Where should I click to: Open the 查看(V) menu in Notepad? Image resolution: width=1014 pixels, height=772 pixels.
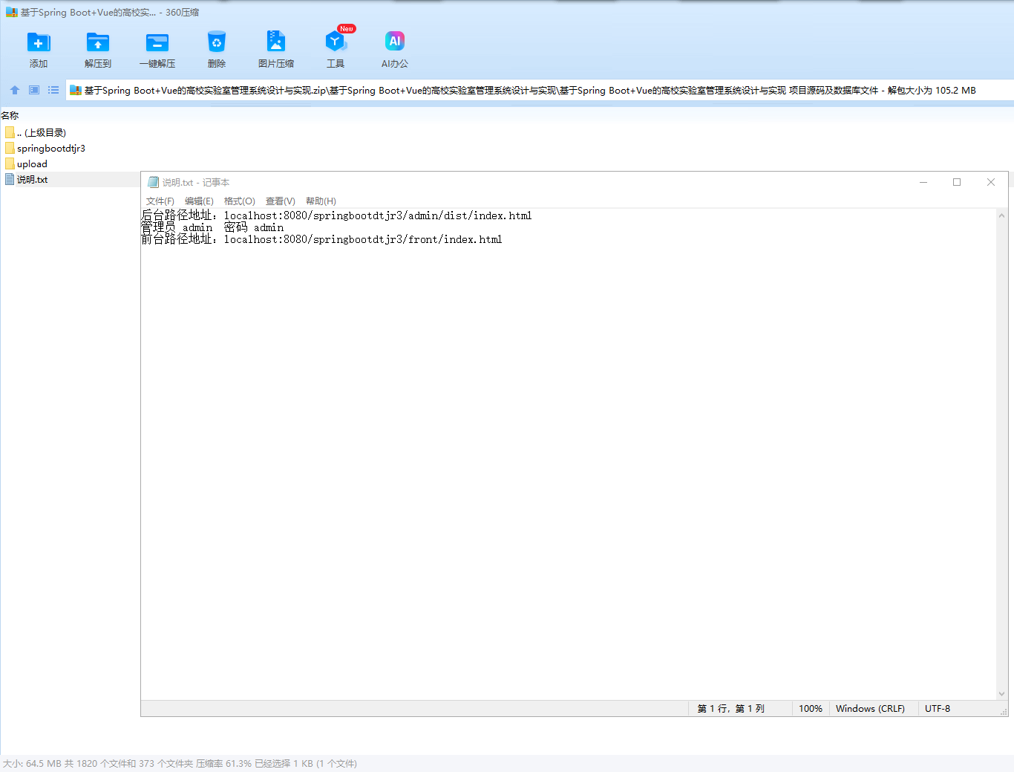tap(281, 201)
